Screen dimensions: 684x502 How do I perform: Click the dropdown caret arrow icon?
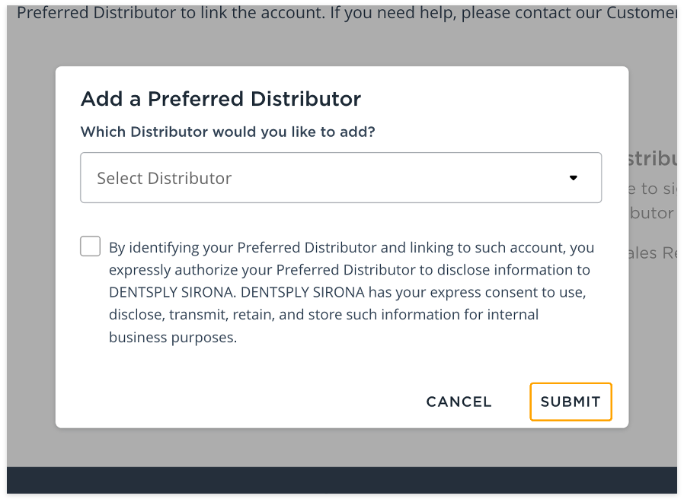[574, 178]
